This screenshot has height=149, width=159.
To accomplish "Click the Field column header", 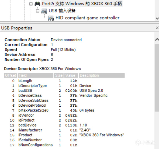I will tap(36, 75).
